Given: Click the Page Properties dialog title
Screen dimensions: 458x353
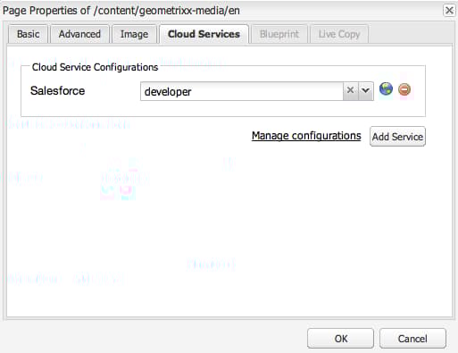Looking at the screenshot, I should pos(121,11).
